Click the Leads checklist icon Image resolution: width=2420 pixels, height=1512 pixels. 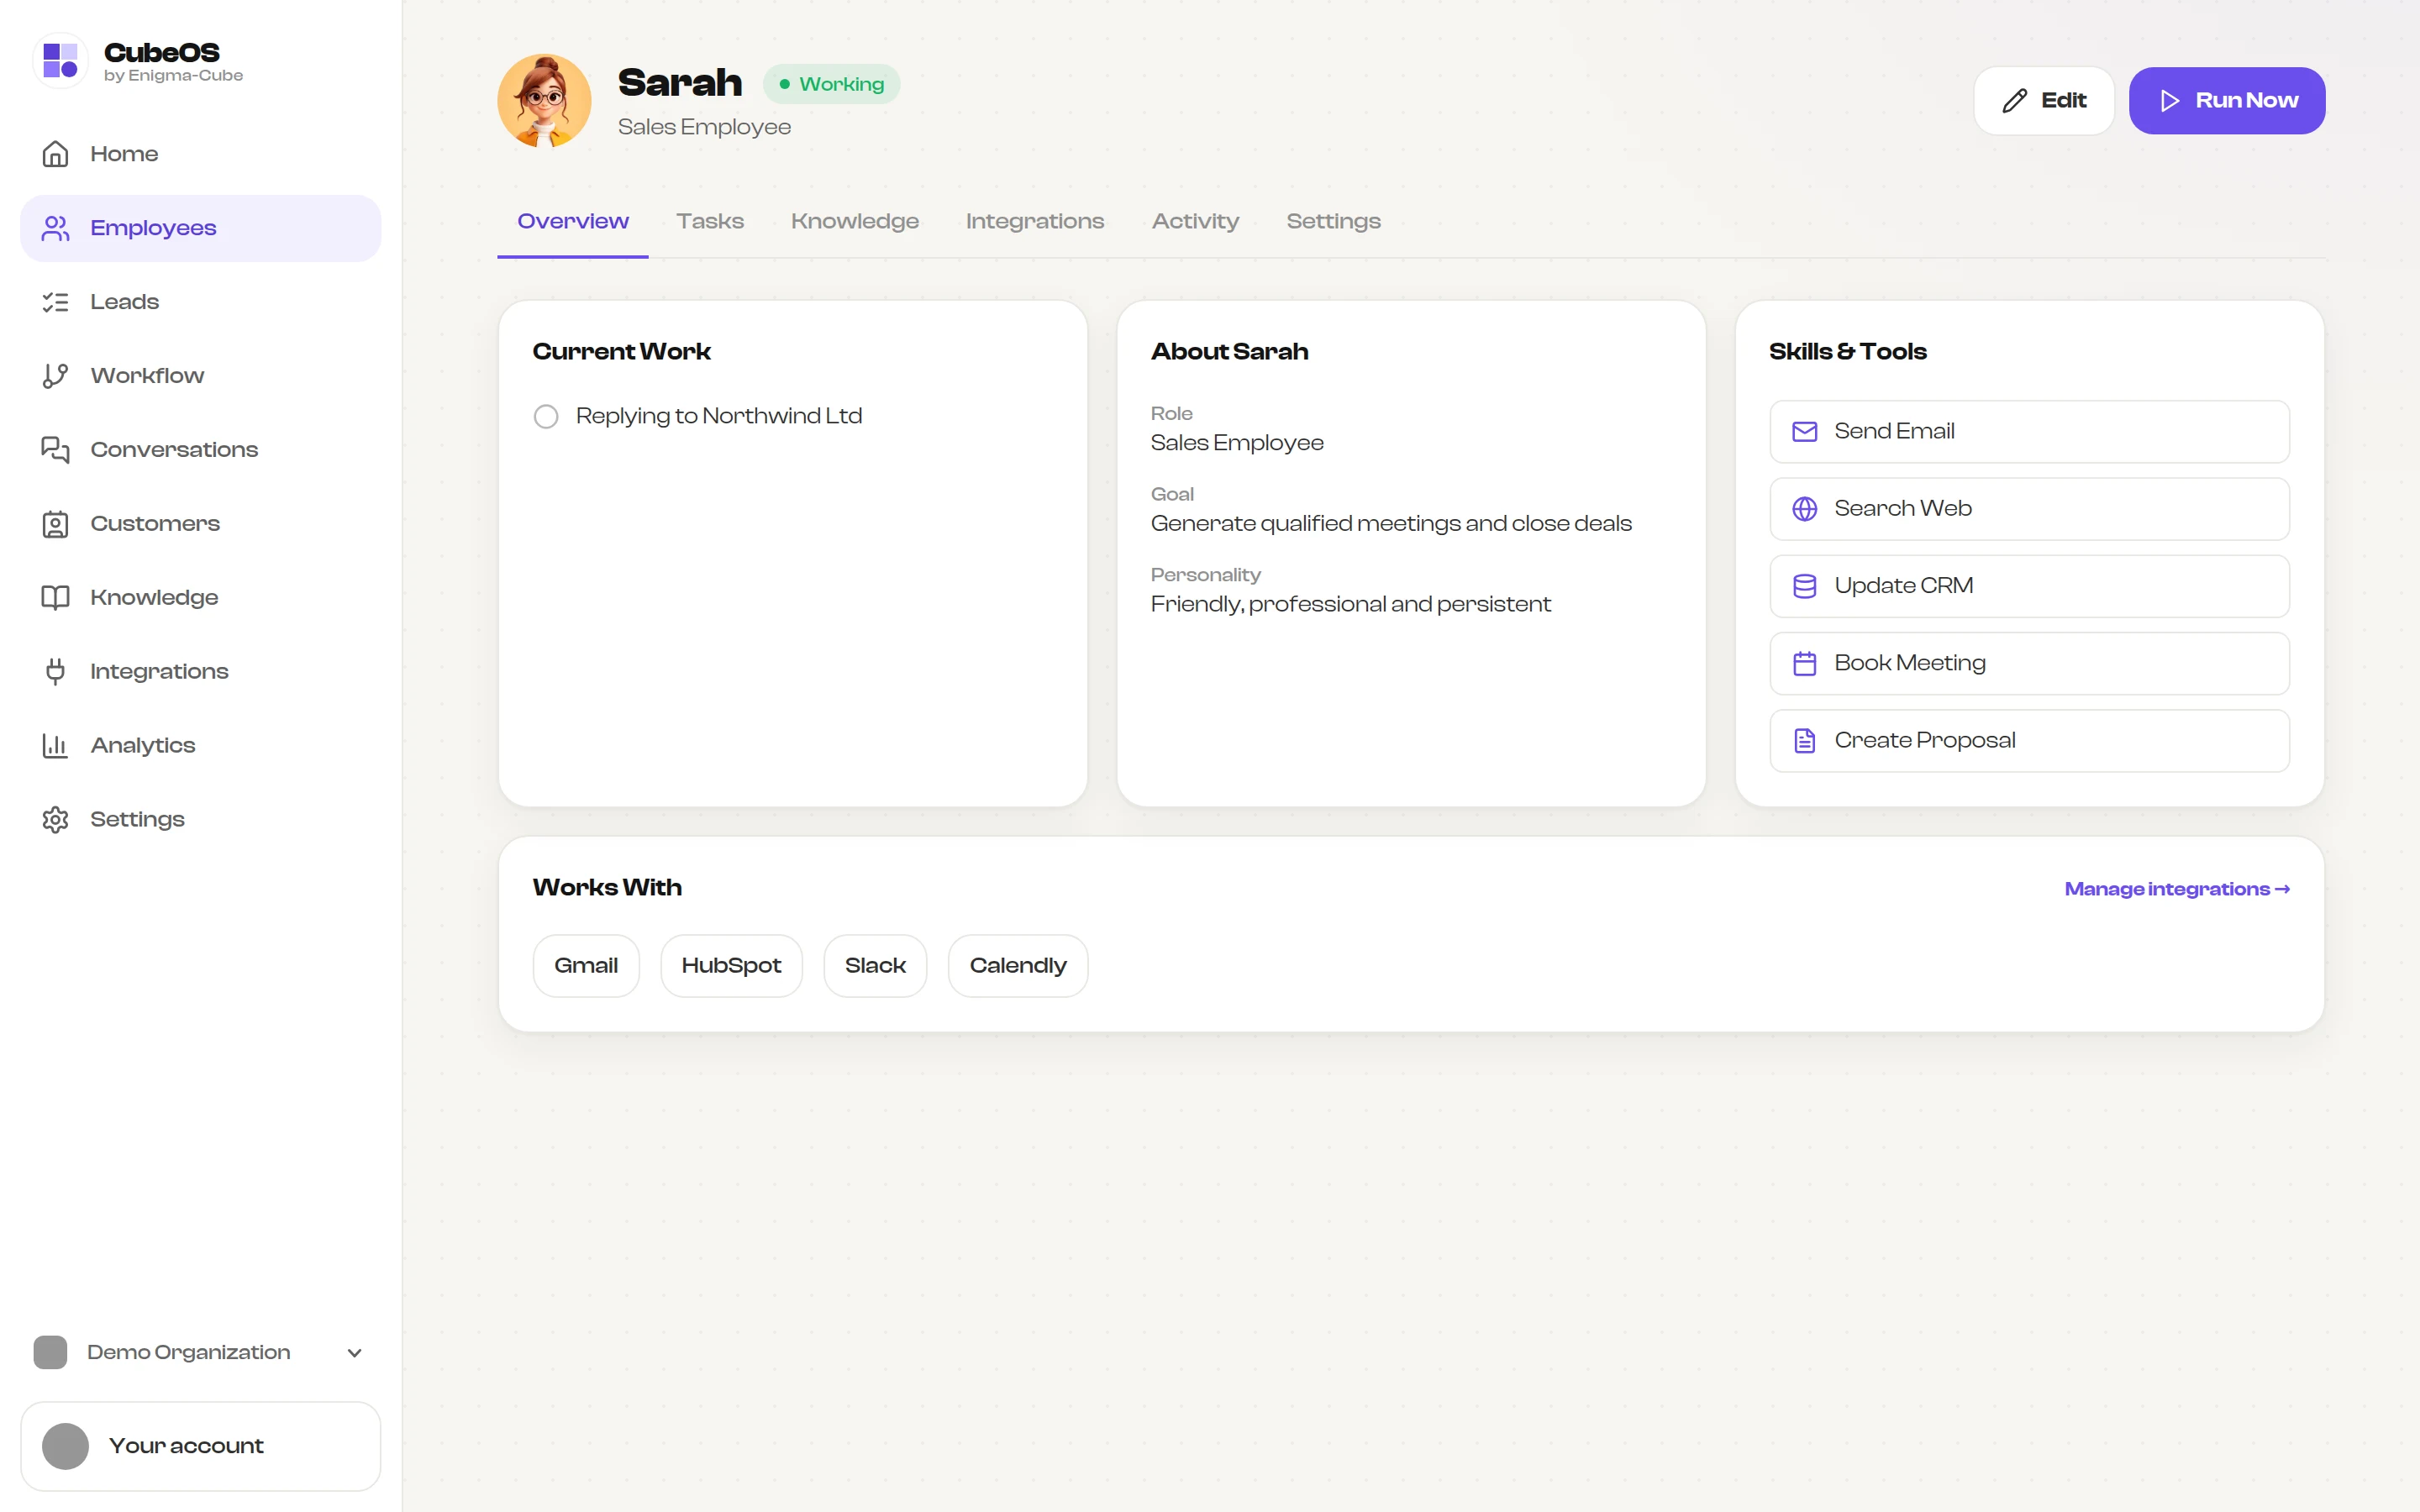tap(55, 302)
